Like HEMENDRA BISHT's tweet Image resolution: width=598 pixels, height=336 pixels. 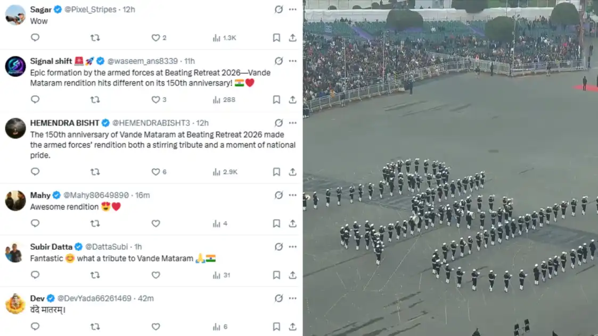pos(155,172)
